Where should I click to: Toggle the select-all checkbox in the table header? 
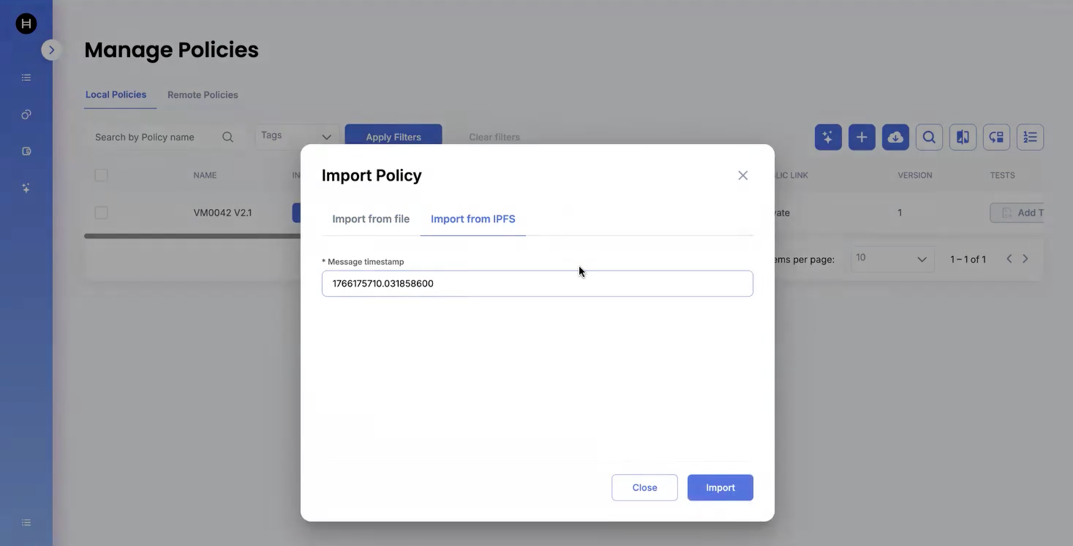coord(101,175)
